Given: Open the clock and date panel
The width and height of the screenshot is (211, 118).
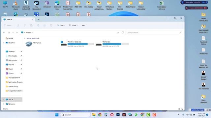Looking at the screenshot, I should click(x=201, y=115).
